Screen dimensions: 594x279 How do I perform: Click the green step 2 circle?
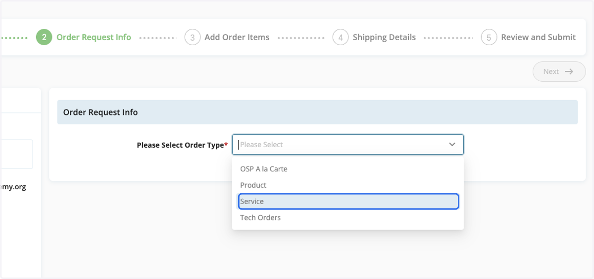click(44, 37)
